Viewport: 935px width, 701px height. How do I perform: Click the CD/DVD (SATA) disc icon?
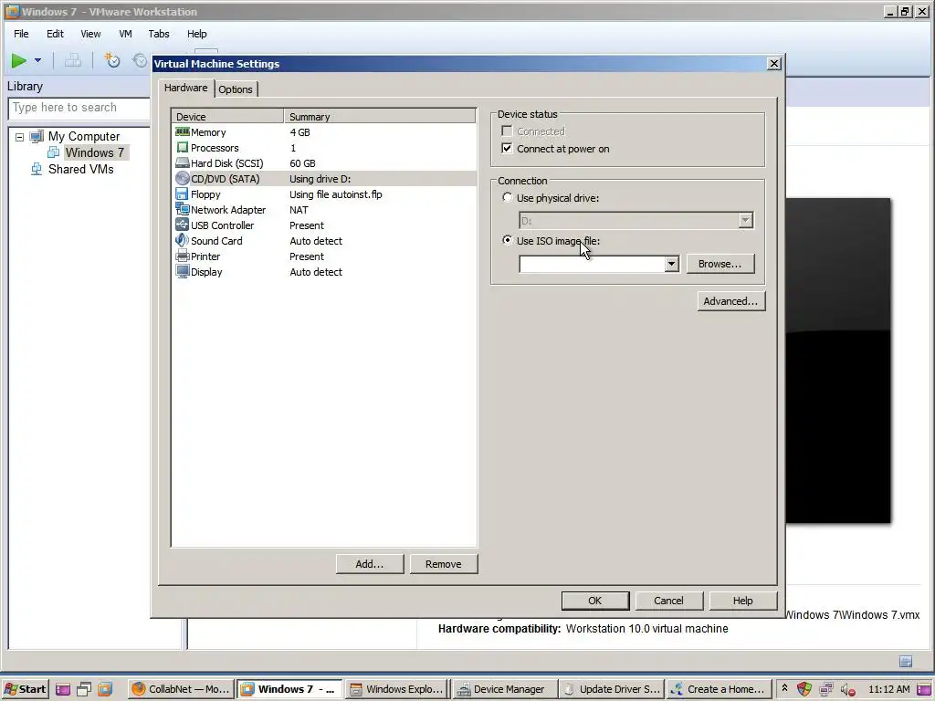183,178
